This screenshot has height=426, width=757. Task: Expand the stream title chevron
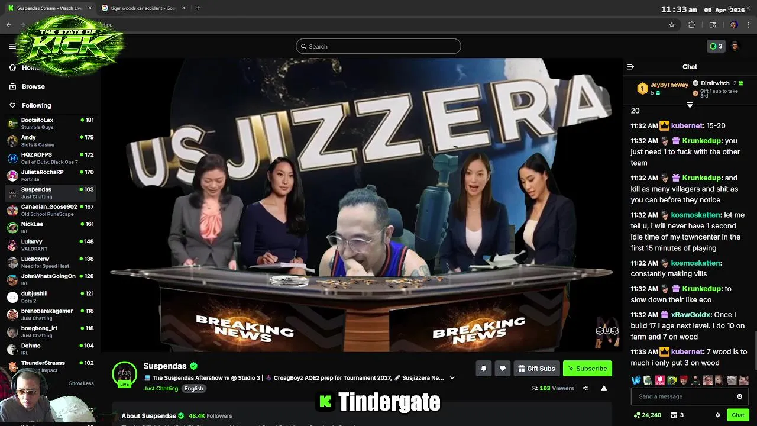(452, 378)
